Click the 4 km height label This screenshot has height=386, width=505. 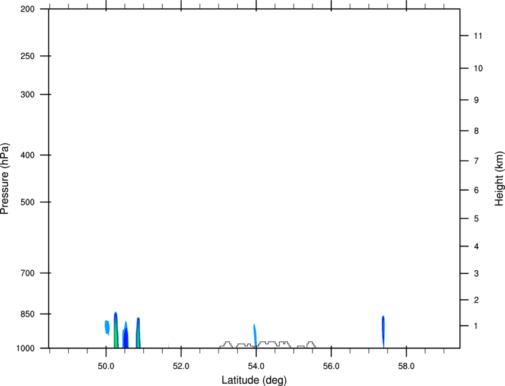coord(476,246)
